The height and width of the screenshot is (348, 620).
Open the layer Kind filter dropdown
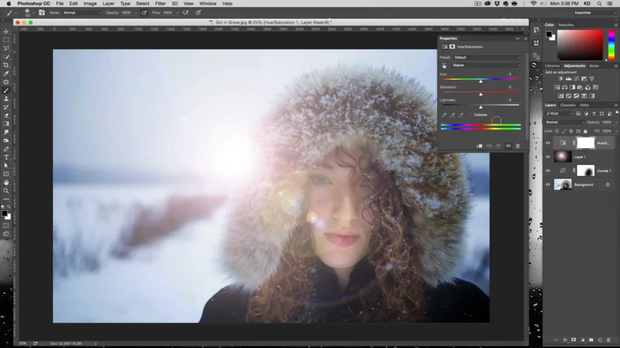559,114
